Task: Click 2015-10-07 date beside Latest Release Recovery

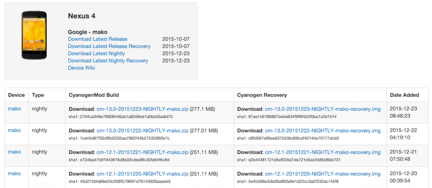Action: coord(176,46)
